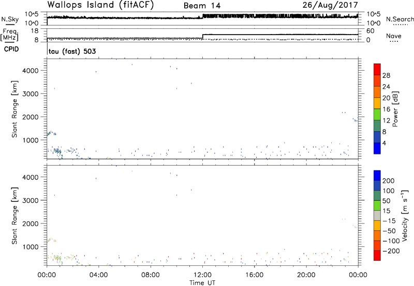
Task: Click the frequency step-up at 12:00 in the Freq panel
Action: click(202, 36)
